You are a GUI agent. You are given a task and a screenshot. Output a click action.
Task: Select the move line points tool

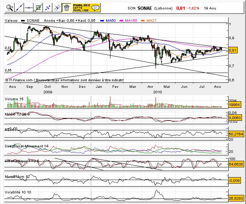pyautogui.click(x=47, y=8)
